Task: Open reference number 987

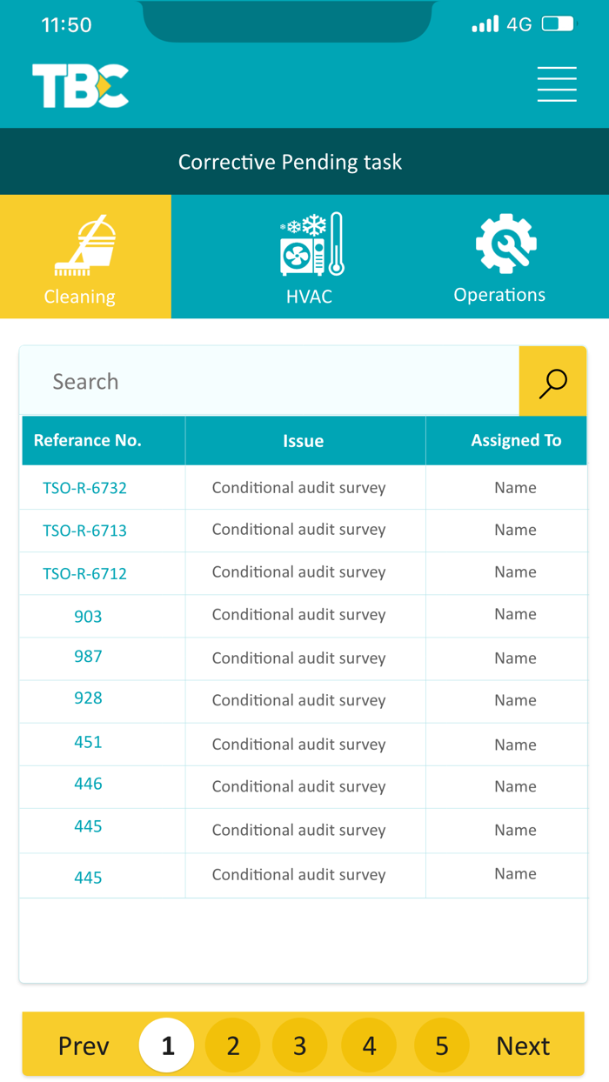Action: [88, 657]
